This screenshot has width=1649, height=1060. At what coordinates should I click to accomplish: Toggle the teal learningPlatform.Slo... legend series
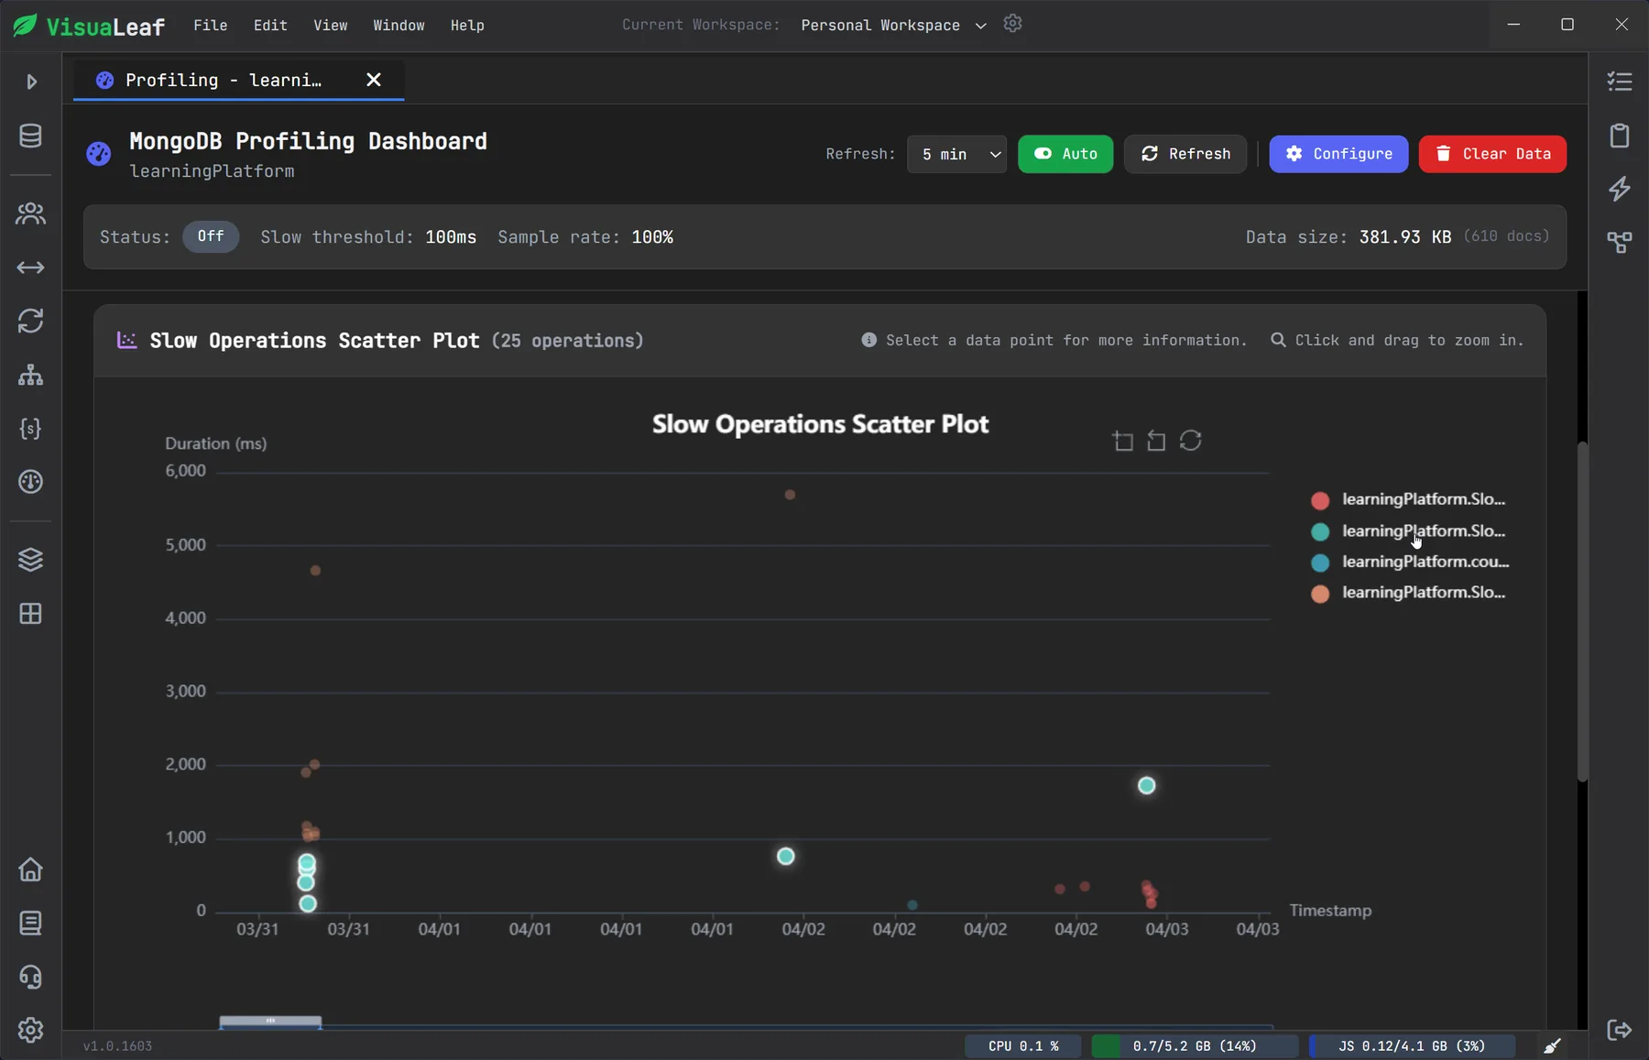pyautogui.click(x=1409, y=531)
